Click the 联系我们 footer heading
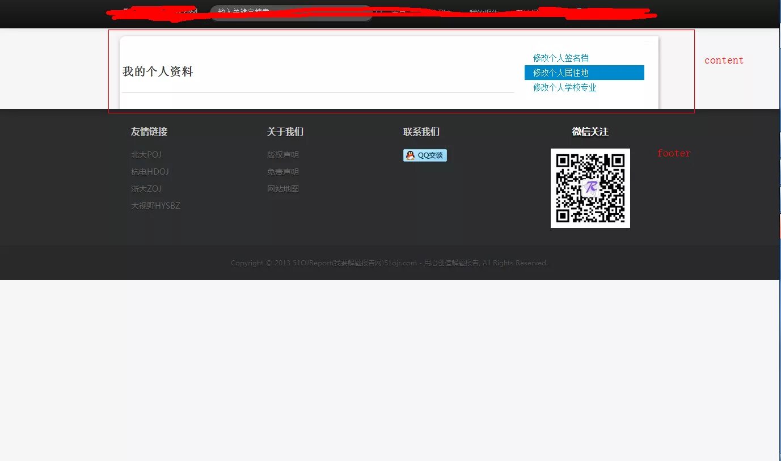781x461 pixels. click(x=421, y=132)
